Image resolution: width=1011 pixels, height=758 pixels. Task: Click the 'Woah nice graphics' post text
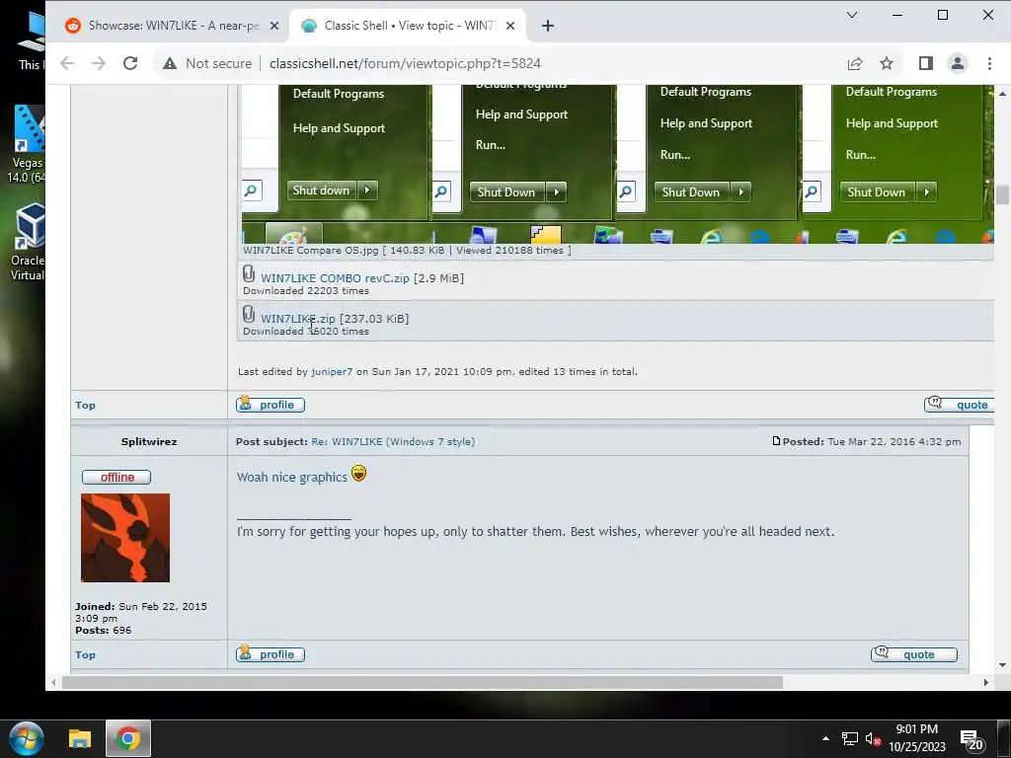[x=292, y=478]
